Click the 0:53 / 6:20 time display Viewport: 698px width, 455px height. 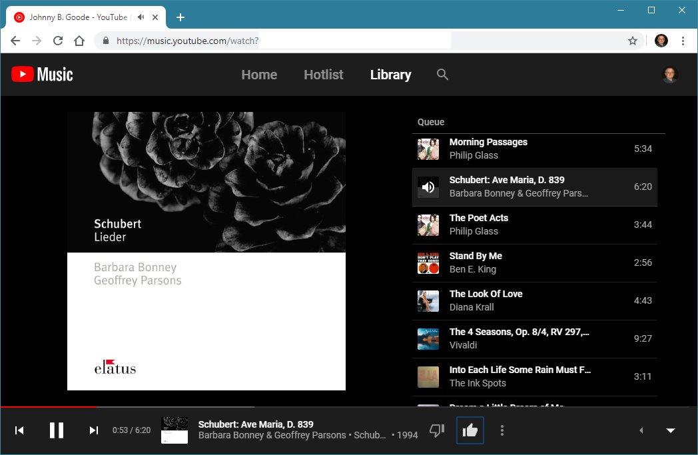pos(131,430)
